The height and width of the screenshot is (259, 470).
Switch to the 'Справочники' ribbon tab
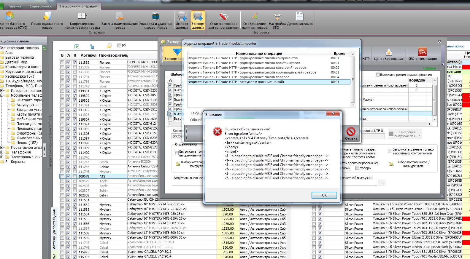coord(41,6)
